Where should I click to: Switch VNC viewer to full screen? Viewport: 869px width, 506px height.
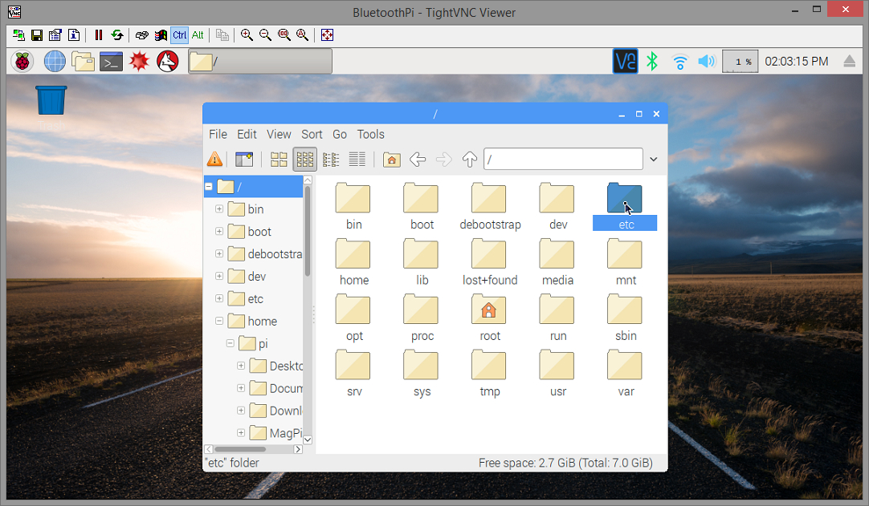[327, 35]
